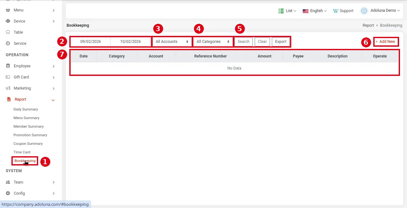Click the Menu basket icon in sidebar
407x208 pixels.
[x=8, y=10]
